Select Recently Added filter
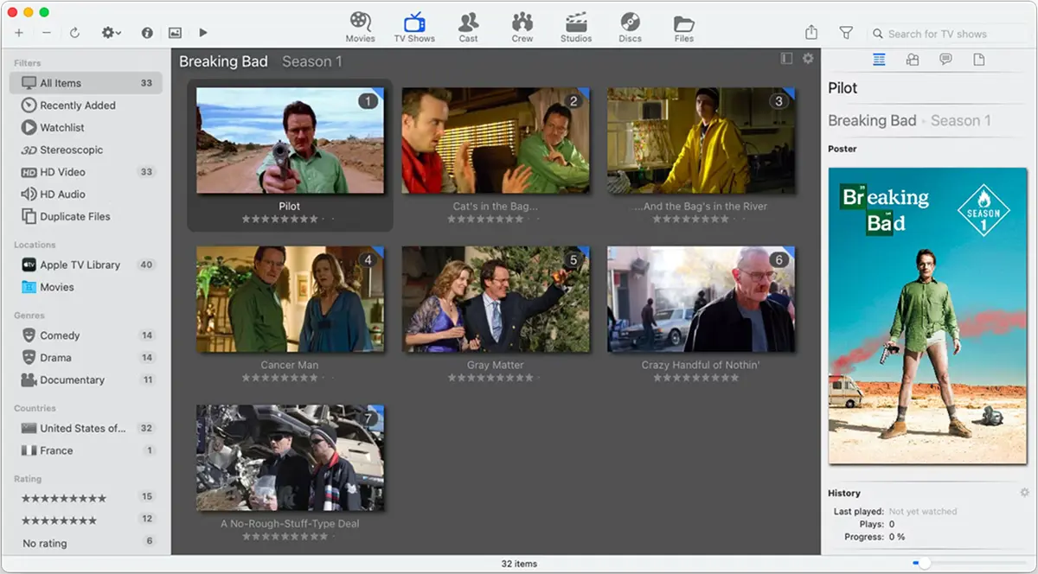 86,105
